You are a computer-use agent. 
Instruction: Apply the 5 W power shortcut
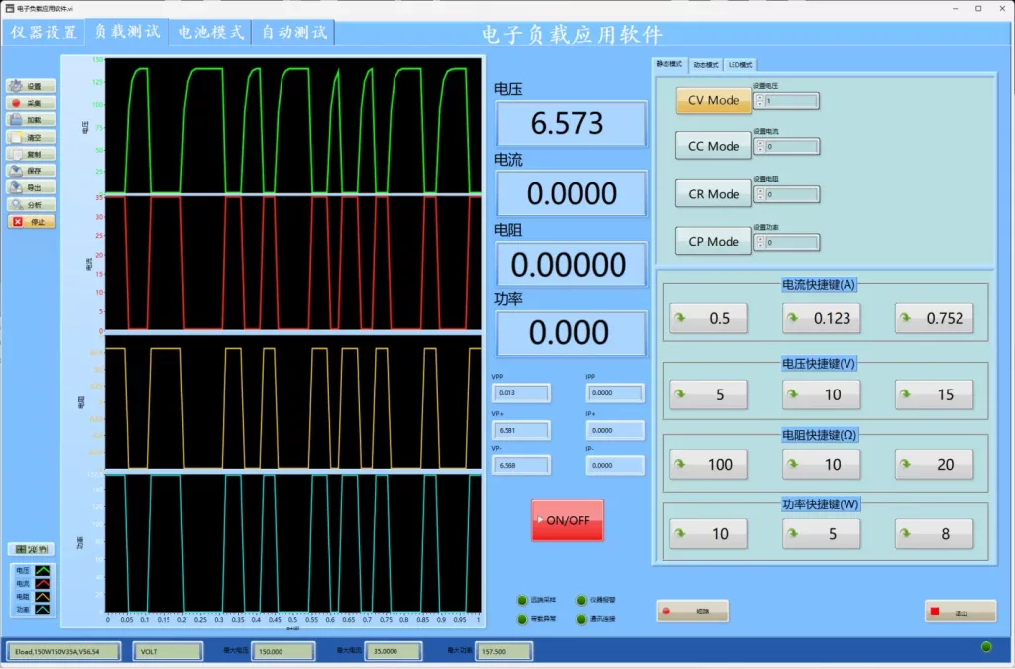(822, 534)
